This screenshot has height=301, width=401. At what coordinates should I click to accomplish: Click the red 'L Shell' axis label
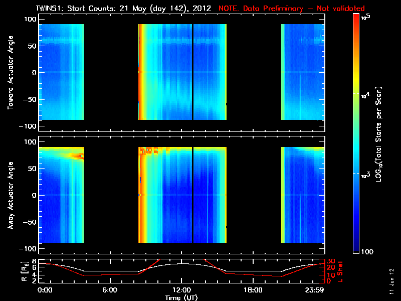(x=340, y=271)
